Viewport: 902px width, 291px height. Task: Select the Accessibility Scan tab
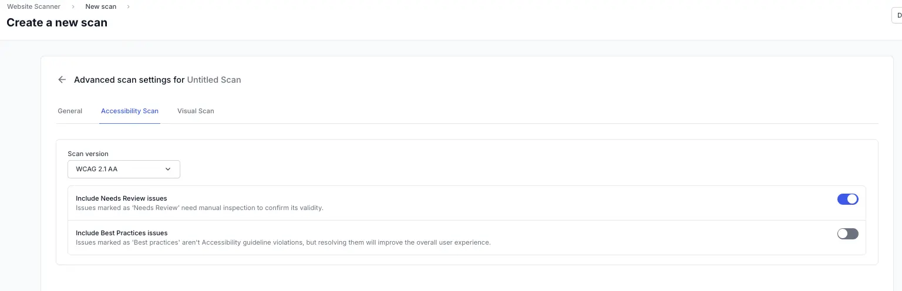click(130, 111)
